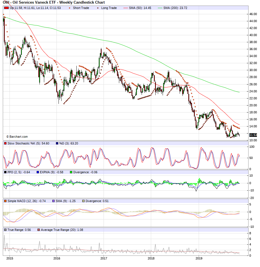Image resolution: width=260 pixels, height=267 pixels.
Task: Click the MACD Divergence tan swatch
Action: [83, 201]
